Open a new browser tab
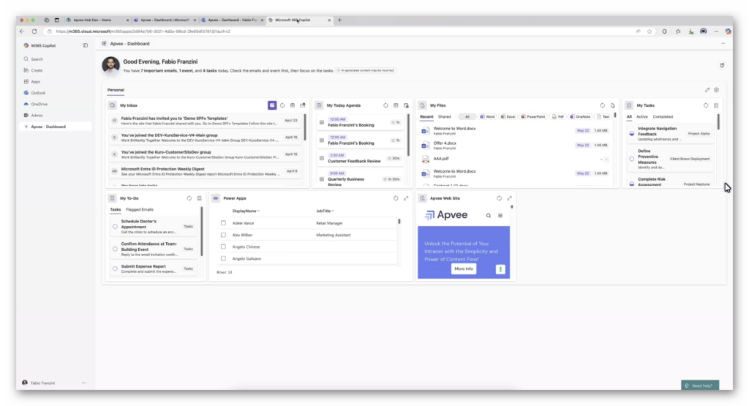749x406 pixels. click(x=339, y=20)
